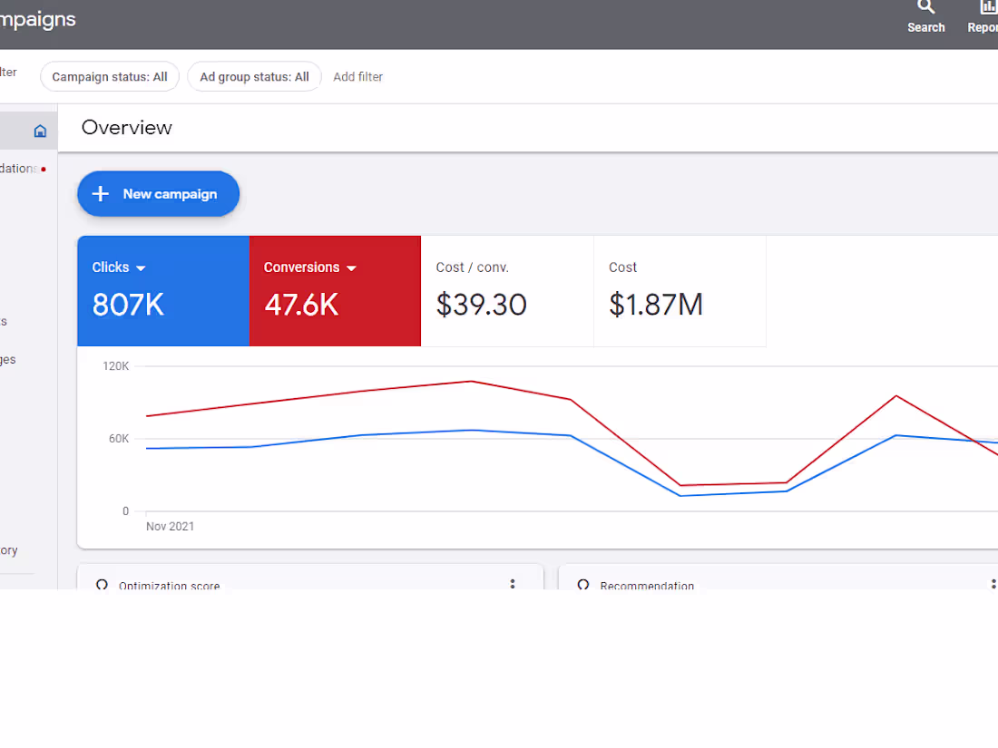This screenshot has height=748, width=998.
Task: Click the plus icon on New campaign button
Action: (x=100, y=193)
